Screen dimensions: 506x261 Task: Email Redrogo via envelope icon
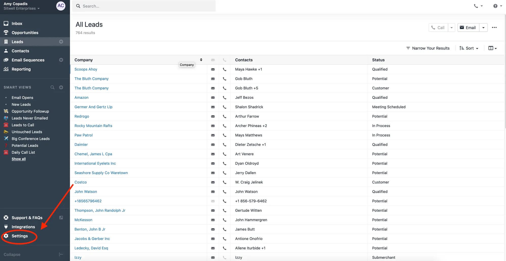pyautogui.click(x=213, y=116)
